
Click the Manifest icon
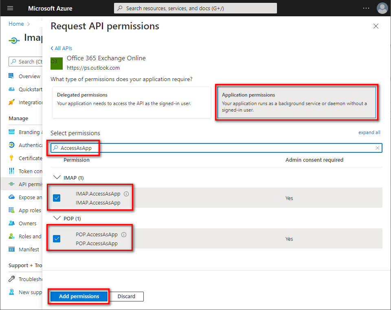pyautogui.click(x=11, y=249)
